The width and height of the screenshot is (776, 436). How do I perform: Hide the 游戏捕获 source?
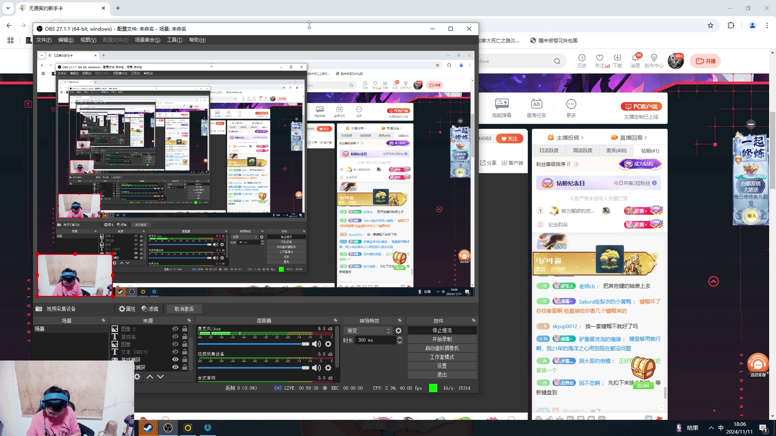[x=175, y=360]
